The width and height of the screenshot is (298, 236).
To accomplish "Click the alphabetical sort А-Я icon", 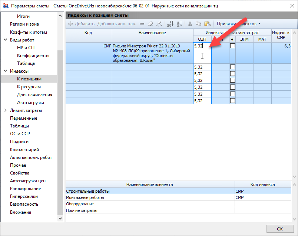I will tap(179, 24).
